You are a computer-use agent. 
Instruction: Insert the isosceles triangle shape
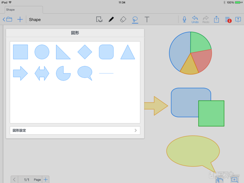[128, 52]
